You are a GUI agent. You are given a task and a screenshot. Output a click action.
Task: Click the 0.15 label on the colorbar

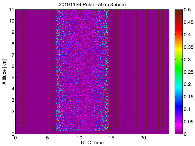click(189, 97)
